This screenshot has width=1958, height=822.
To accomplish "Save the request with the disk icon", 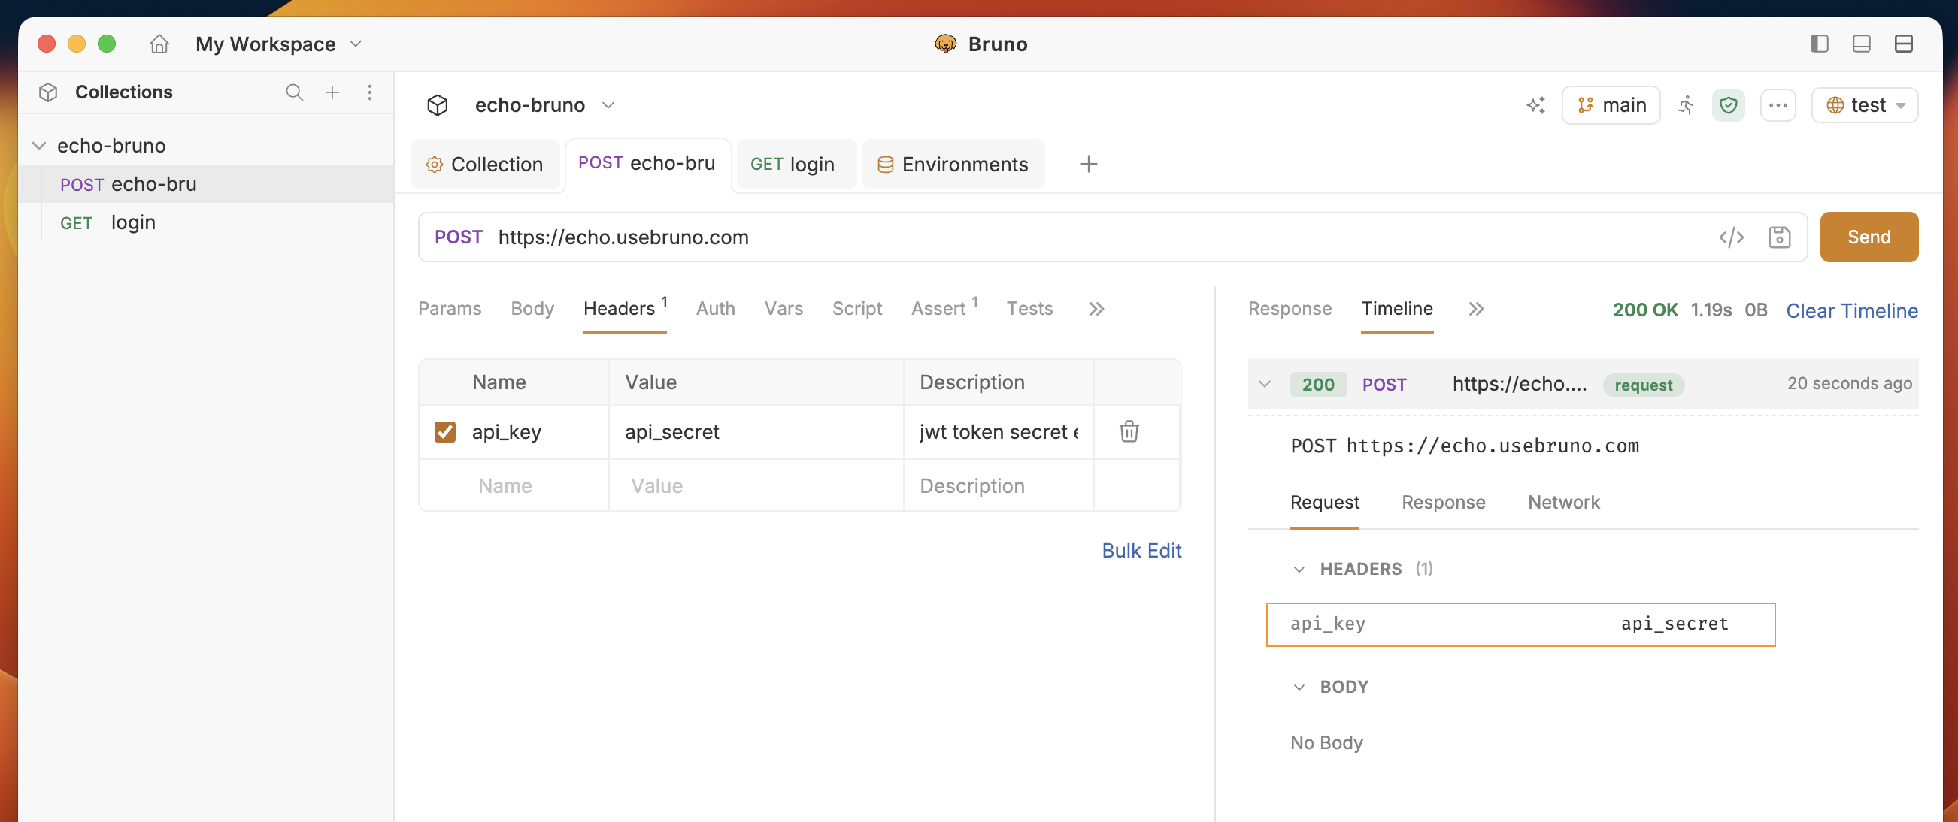I will (1779, 237).
